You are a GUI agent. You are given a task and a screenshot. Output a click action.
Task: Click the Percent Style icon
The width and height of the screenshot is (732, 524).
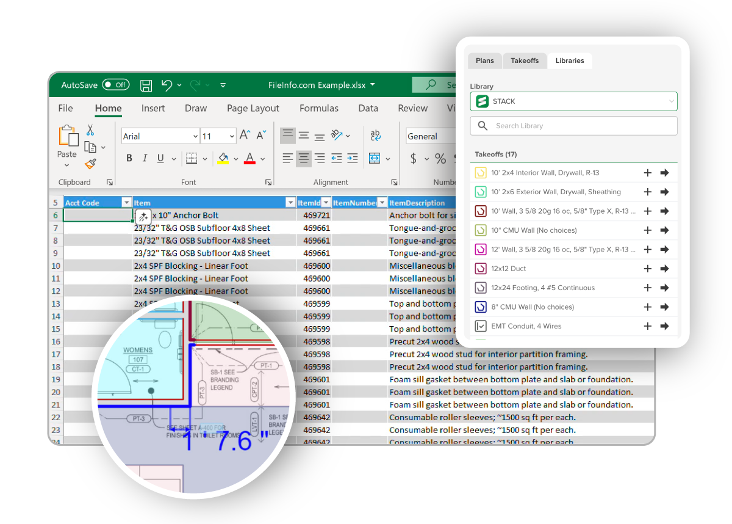point(440,158)
